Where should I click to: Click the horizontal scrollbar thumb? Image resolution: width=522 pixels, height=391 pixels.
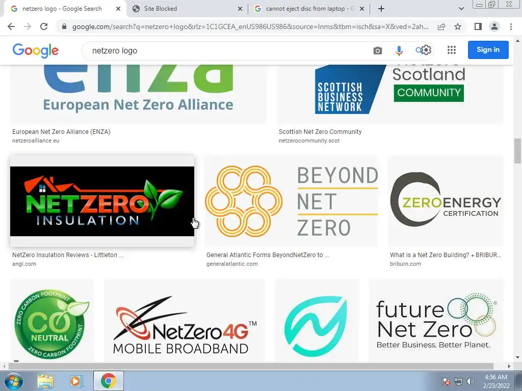[251, 366]
